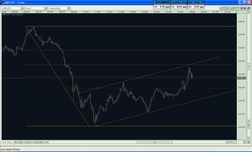The height and width of the screenshot is (152, 252).
Task: Click the dashed retracement lines icon in the toolbar
Action: pos(235,8)
